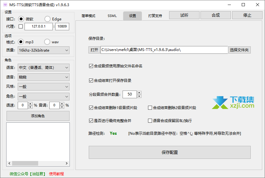The height and width of the screenshot is (178, 265).
Task: Enable 语音合成保留回车/换行 checkbox
Action: click(150, 121)
